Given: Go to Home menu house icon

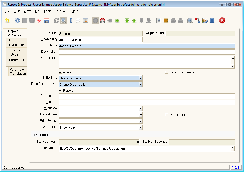Looking at the screenshot, I should 103,20.
